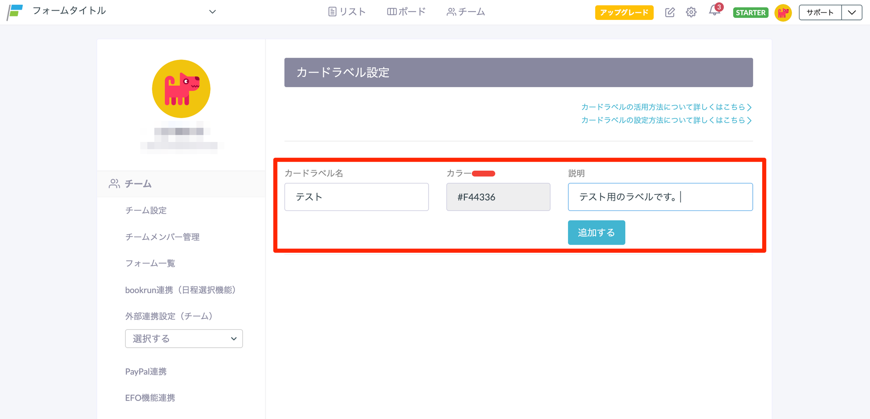Viewport: 870px width, 419px height.
Task: Open notifications bell with 3 badge
Action: [715, 11]
